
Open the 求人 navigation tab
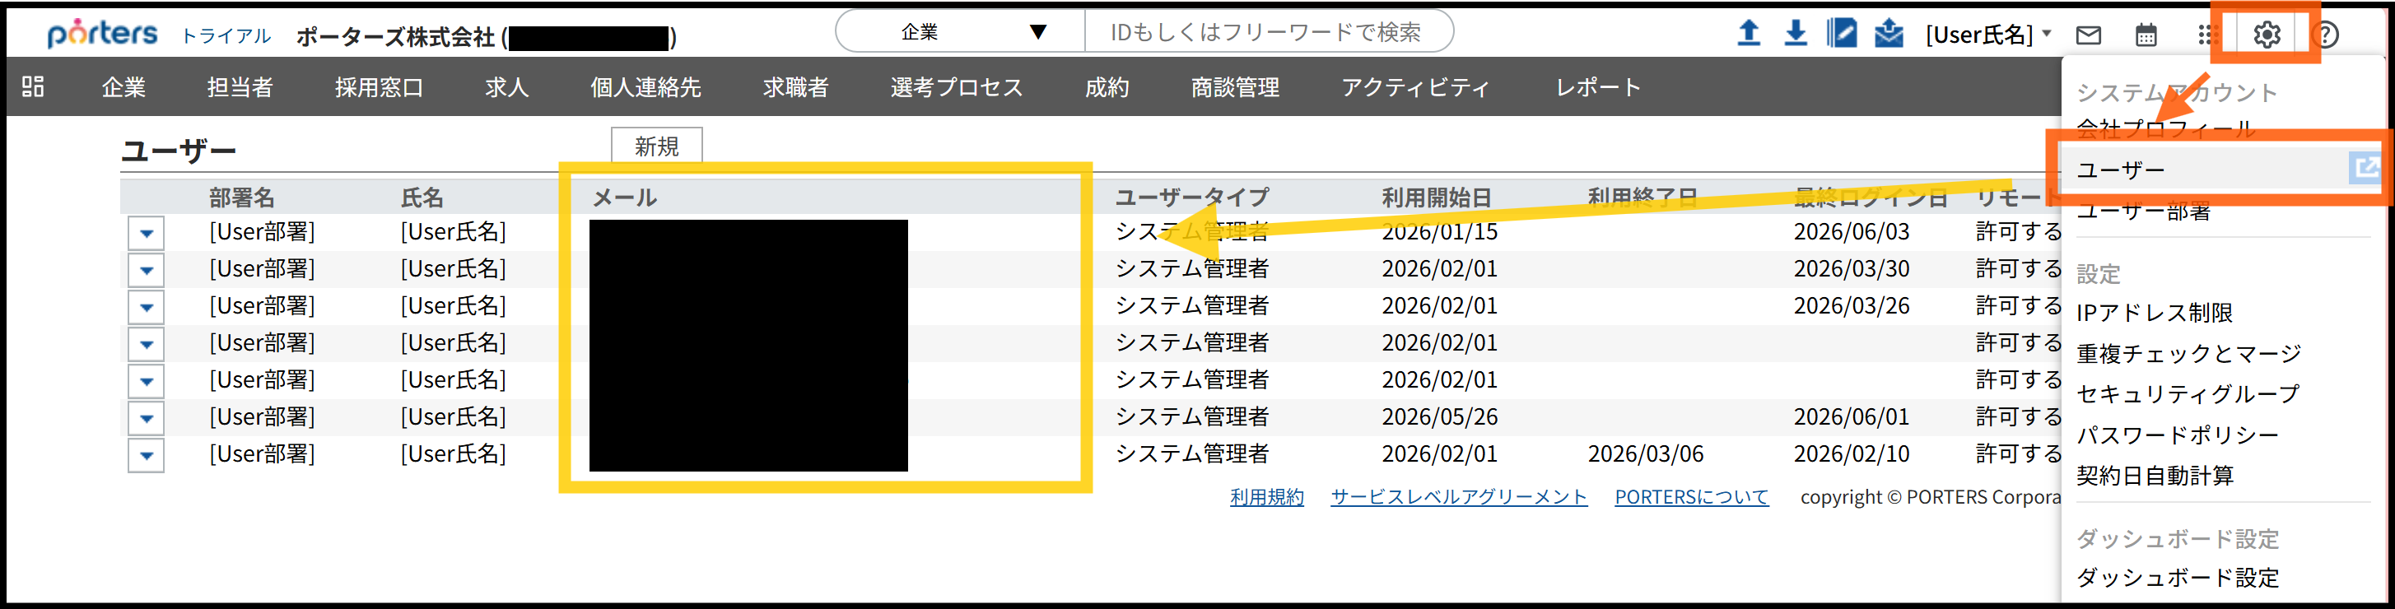point(506,86)
